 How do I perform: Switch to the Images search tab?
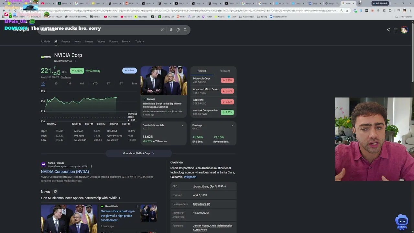point(89,41)
